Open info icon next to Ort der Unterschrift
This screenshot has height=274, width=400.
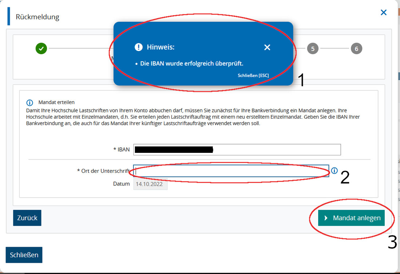tap(334, 170)
